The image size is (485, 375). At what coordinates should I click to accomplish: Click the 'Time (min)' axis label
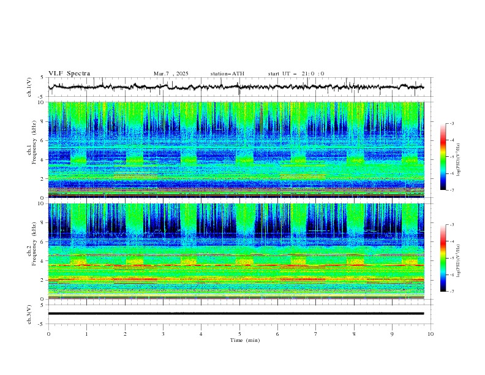point(245,340)
